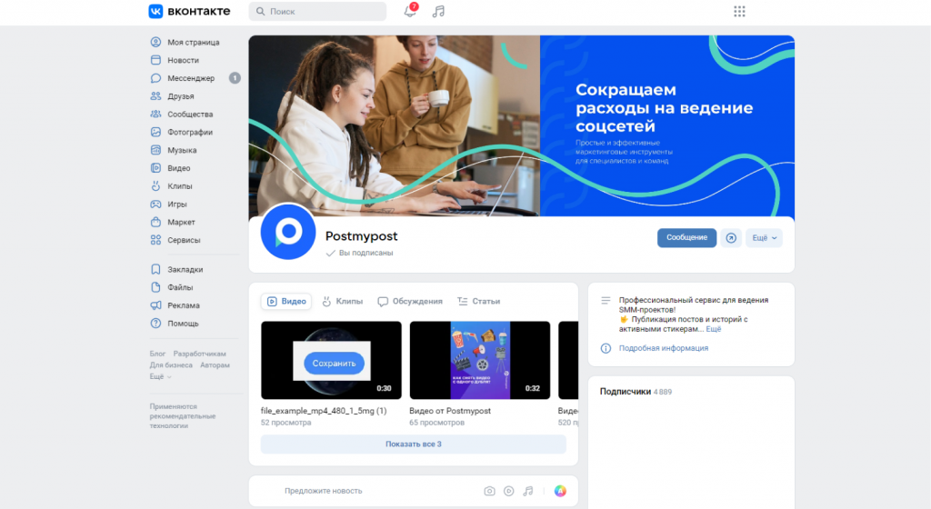Click the Postmypost profile avatar
Viewport: 931px width, 509px height.
point(288,232)
